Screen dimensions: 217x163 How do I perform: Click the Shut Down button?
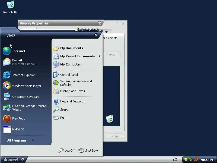pyautogui.click(x=89, y=151)
